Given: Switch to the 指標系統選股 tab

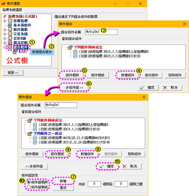Looking at the screenshot, I should pyautogui.click(x=12, y=10).
